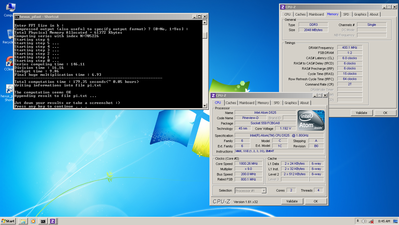Click Validate in front CPU-Z window
Image resolution: width=399 pixels, height=225 pixels.
click(292, 201)
